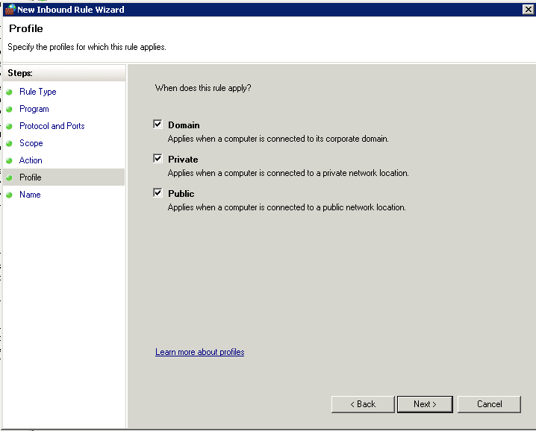
Task: Click the private network location description
Action: (x=288, y=173)
